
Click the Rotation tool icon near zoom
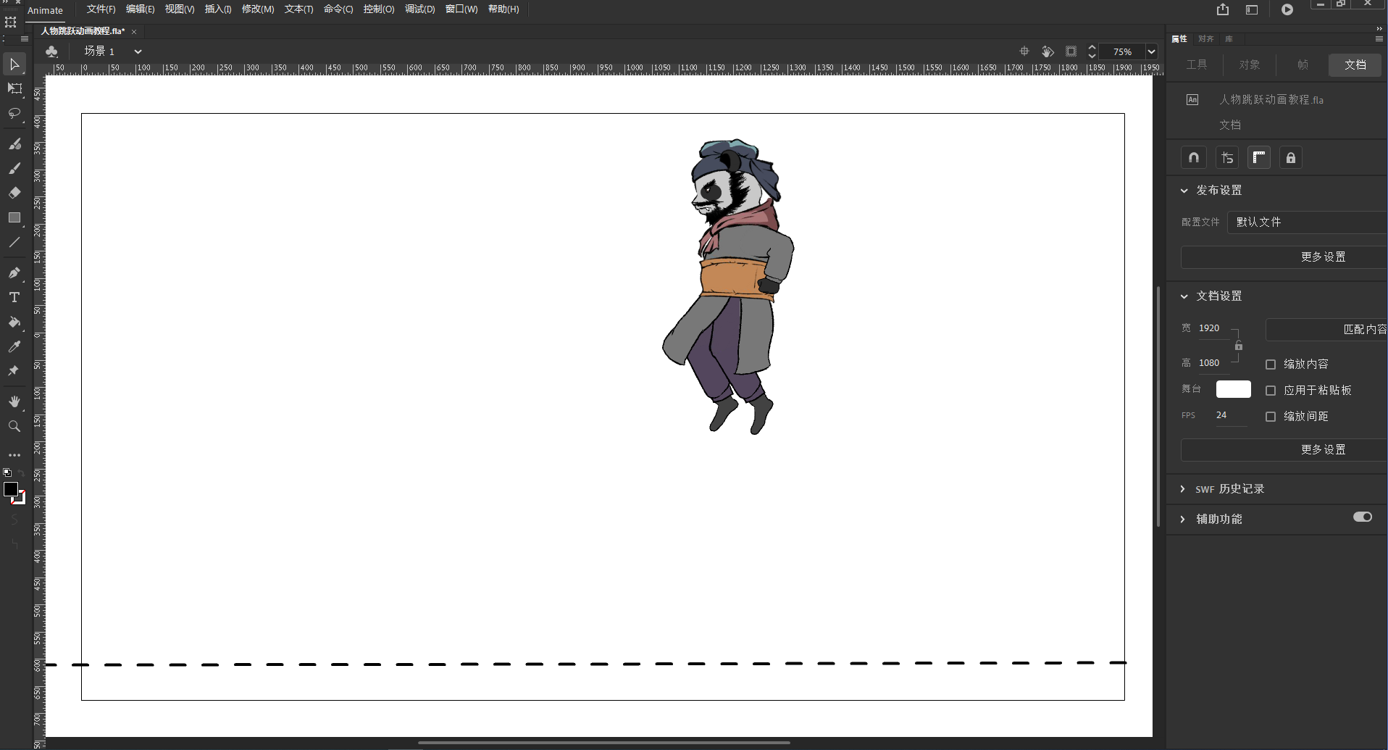coord(1048,51)
